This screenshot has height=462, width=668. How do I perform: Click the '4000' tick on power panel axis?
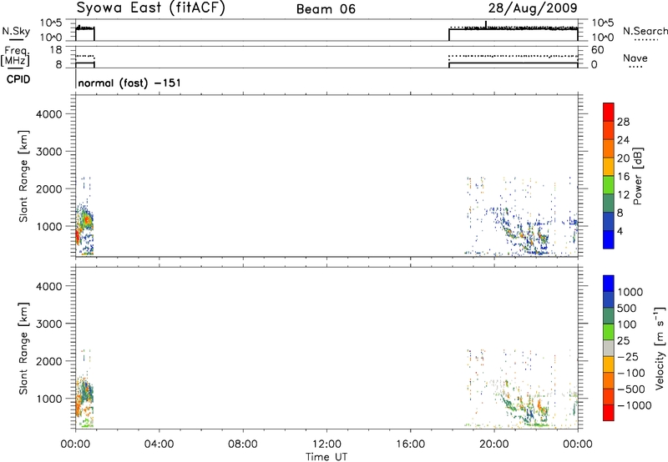48,114
